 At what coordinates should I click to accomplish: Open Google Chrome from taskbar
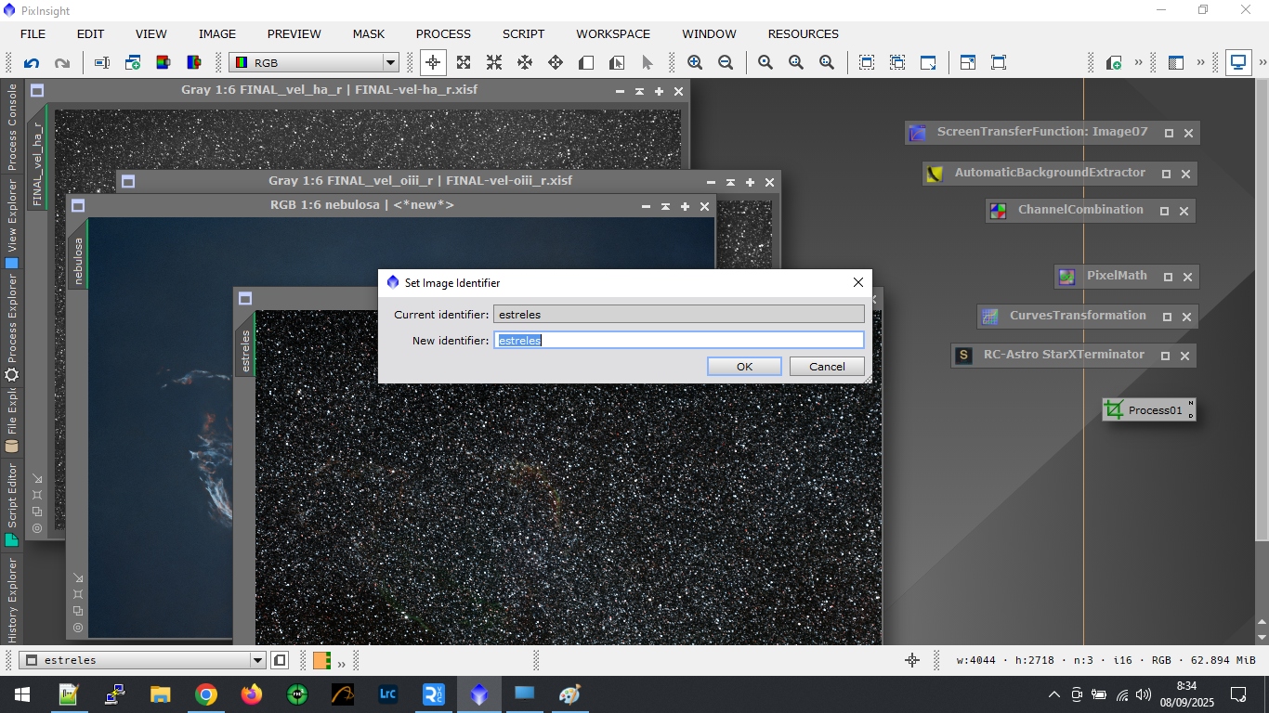coord(206,694)
